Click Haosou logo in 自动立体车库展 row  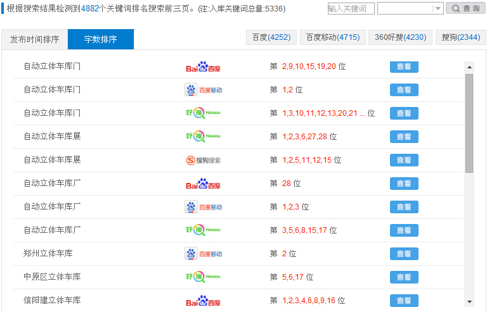pyautogui.click(x=203, y=136)
